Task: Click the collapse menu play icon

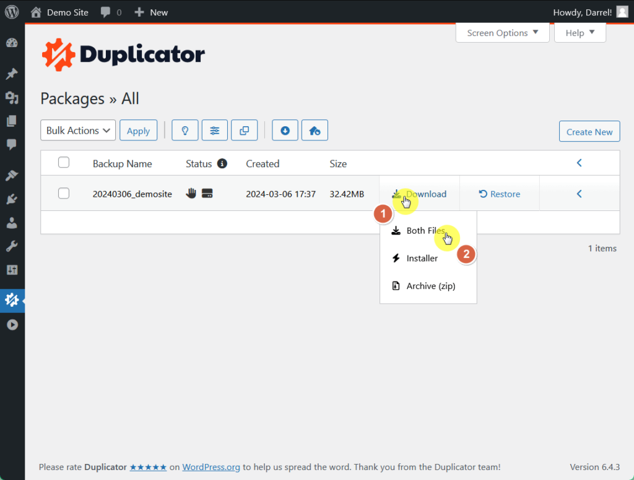Action: pos(12,325)
